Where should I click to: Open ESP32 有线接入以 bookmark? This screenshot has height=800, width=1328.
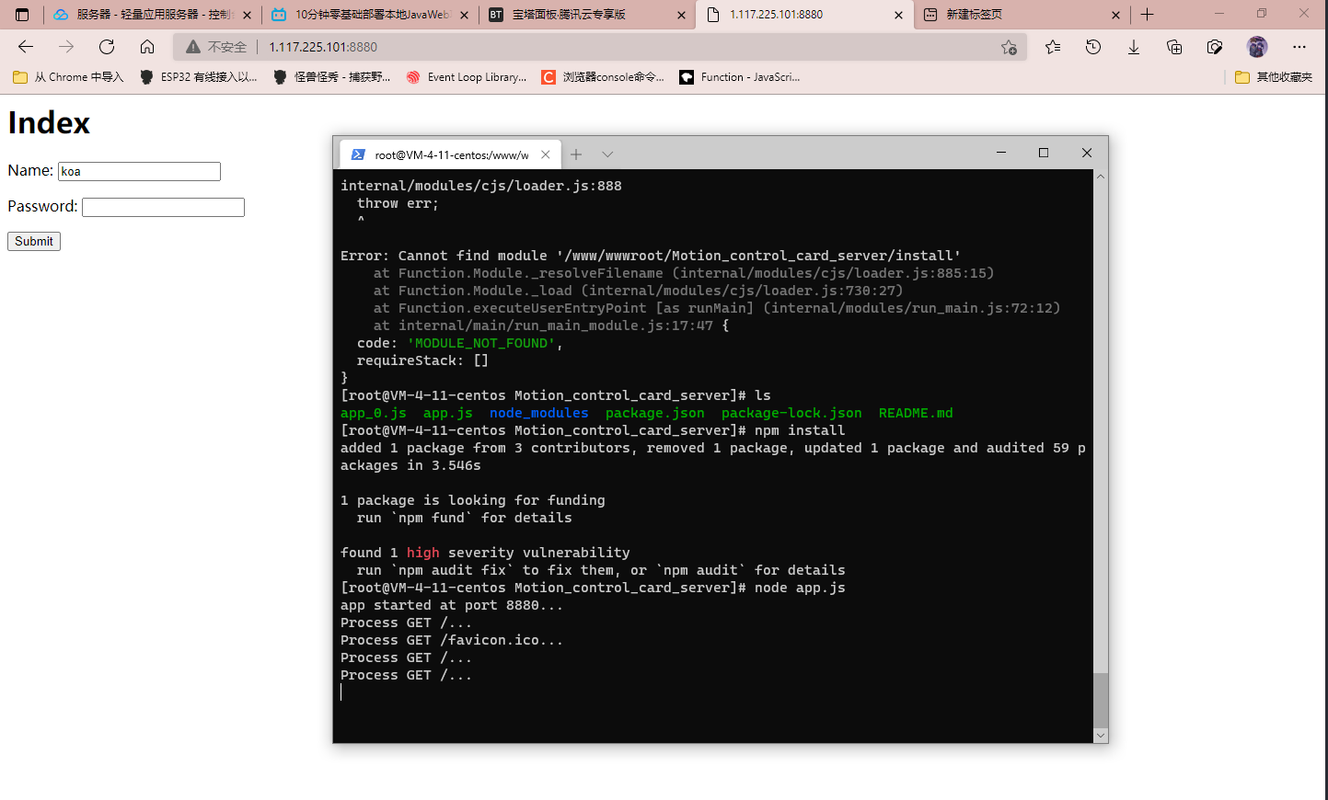(198, 77)
